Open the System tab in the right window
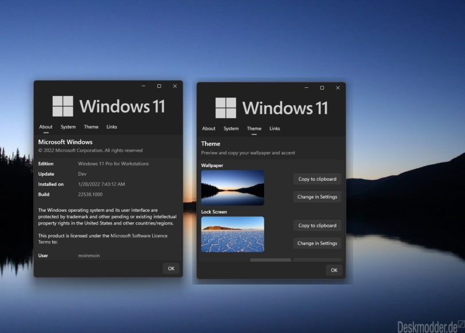The height and width of the screenshot is (333, 465). click(x=231, y=129)
